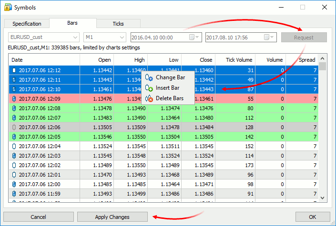
Task: Click Low value 1.13511 in 12:04 row
Action: (x=170, y=146)
